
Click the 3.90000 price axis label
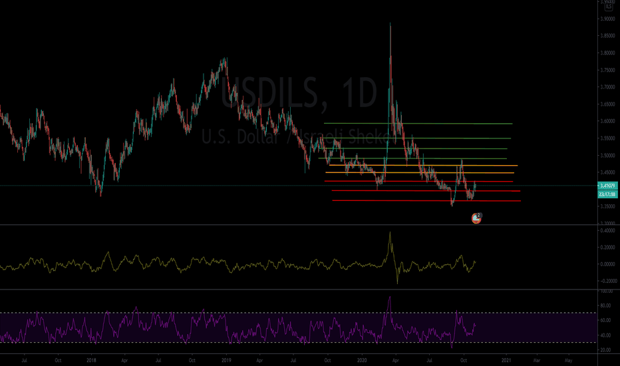607,19
